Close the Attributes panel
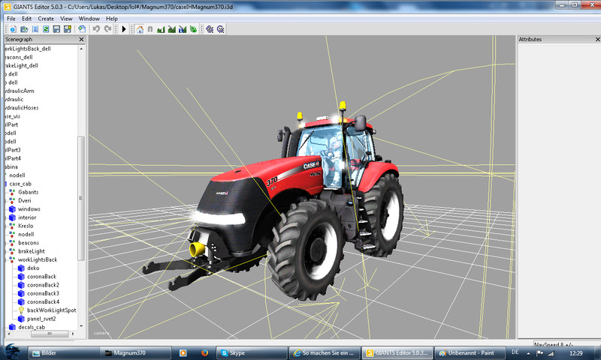The height and width of the screenshot is (360, 601). pyautogui.click(x=597, y=40)
